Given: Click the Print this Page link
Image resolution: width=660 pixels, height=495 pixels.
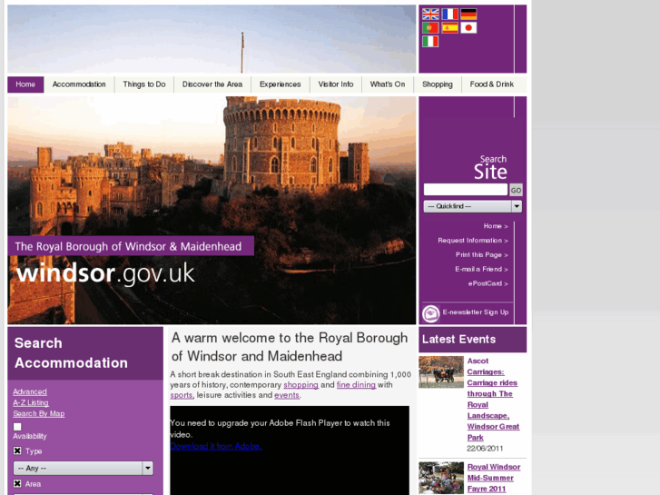Looking at the screenshot, I should (x=481, y=255).
